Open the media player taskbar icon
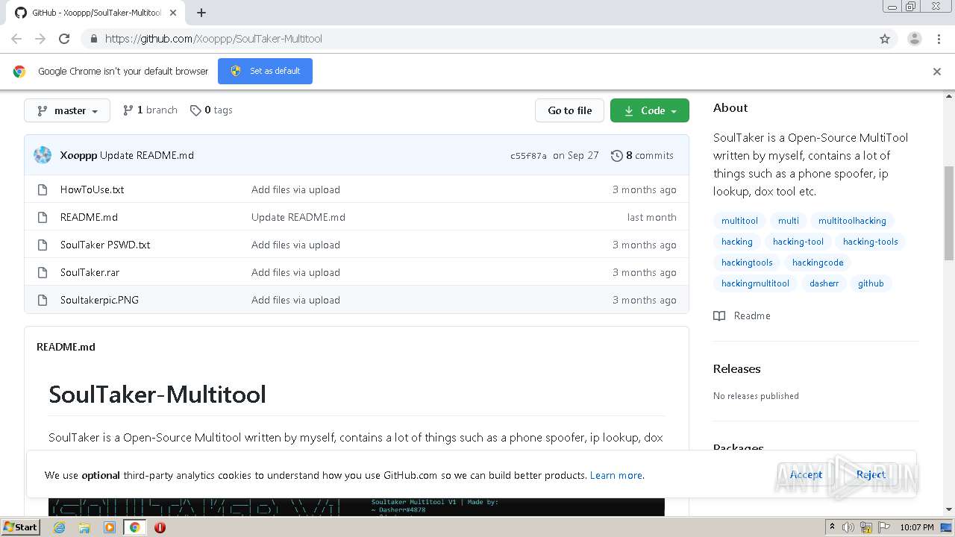955x537 pixels. [110, 527]
